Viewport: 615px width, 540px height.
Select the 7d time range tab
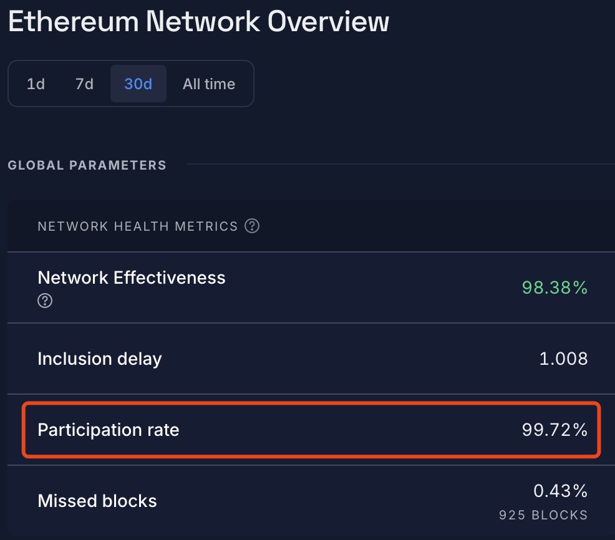(84, 84)
